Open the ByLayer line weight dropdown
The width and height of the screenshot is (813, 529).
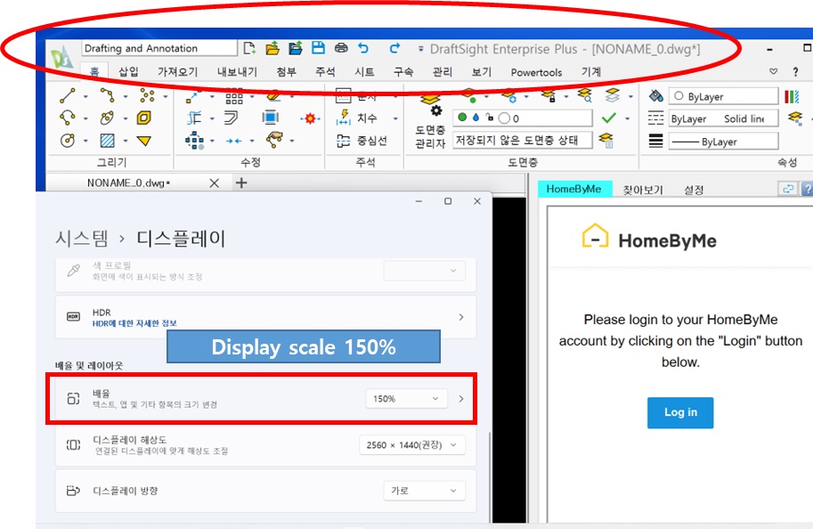[723, 142]
